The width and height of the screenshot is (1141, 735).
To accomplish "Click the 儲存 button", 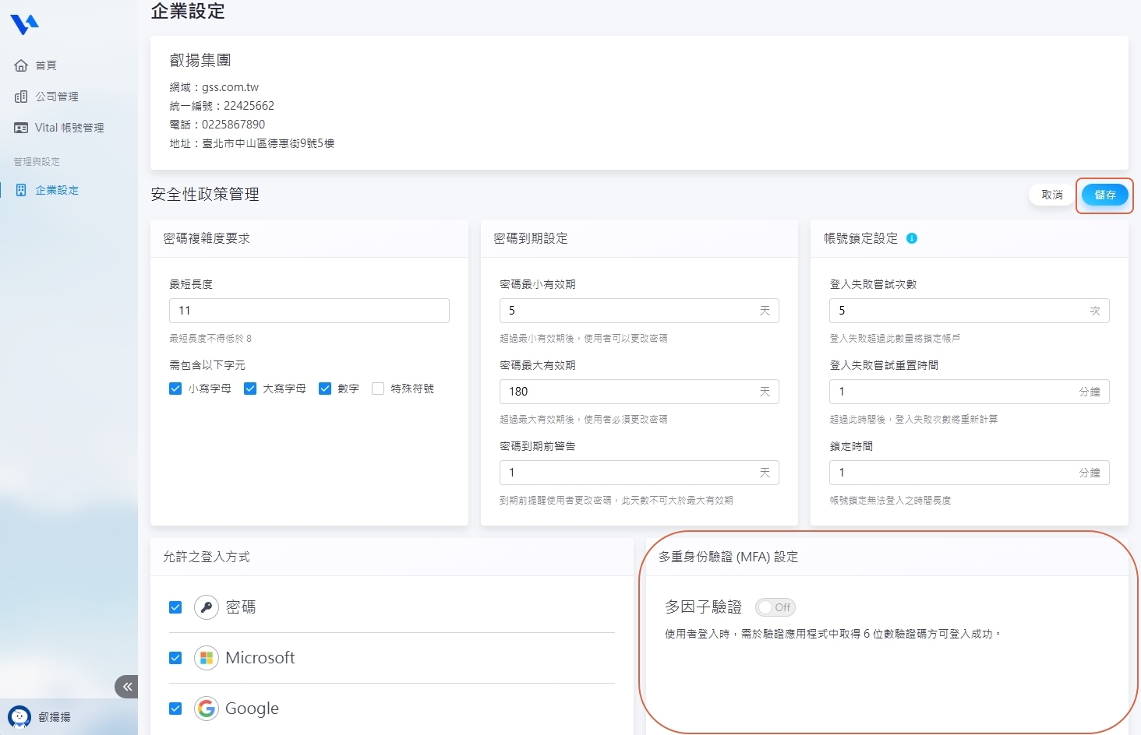I will pyautogui.click(x=1104, y=195).
